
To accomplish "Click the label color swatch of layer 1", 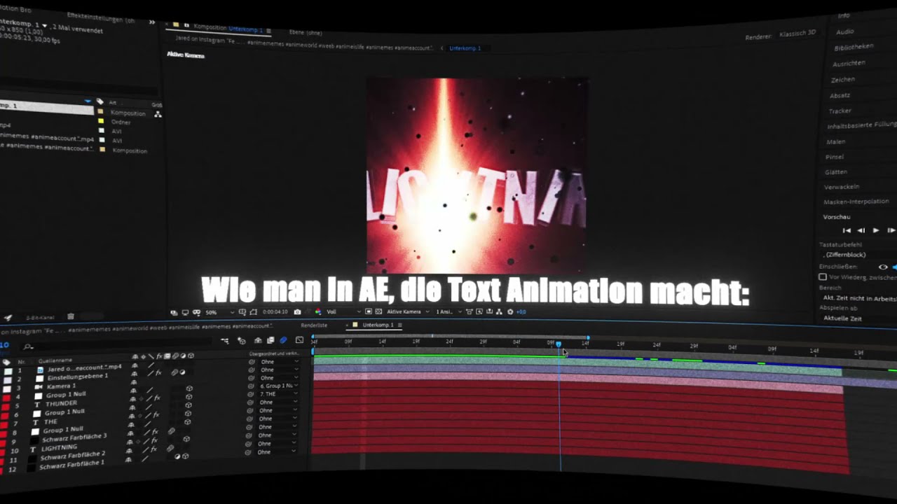I will coord(8,372).
